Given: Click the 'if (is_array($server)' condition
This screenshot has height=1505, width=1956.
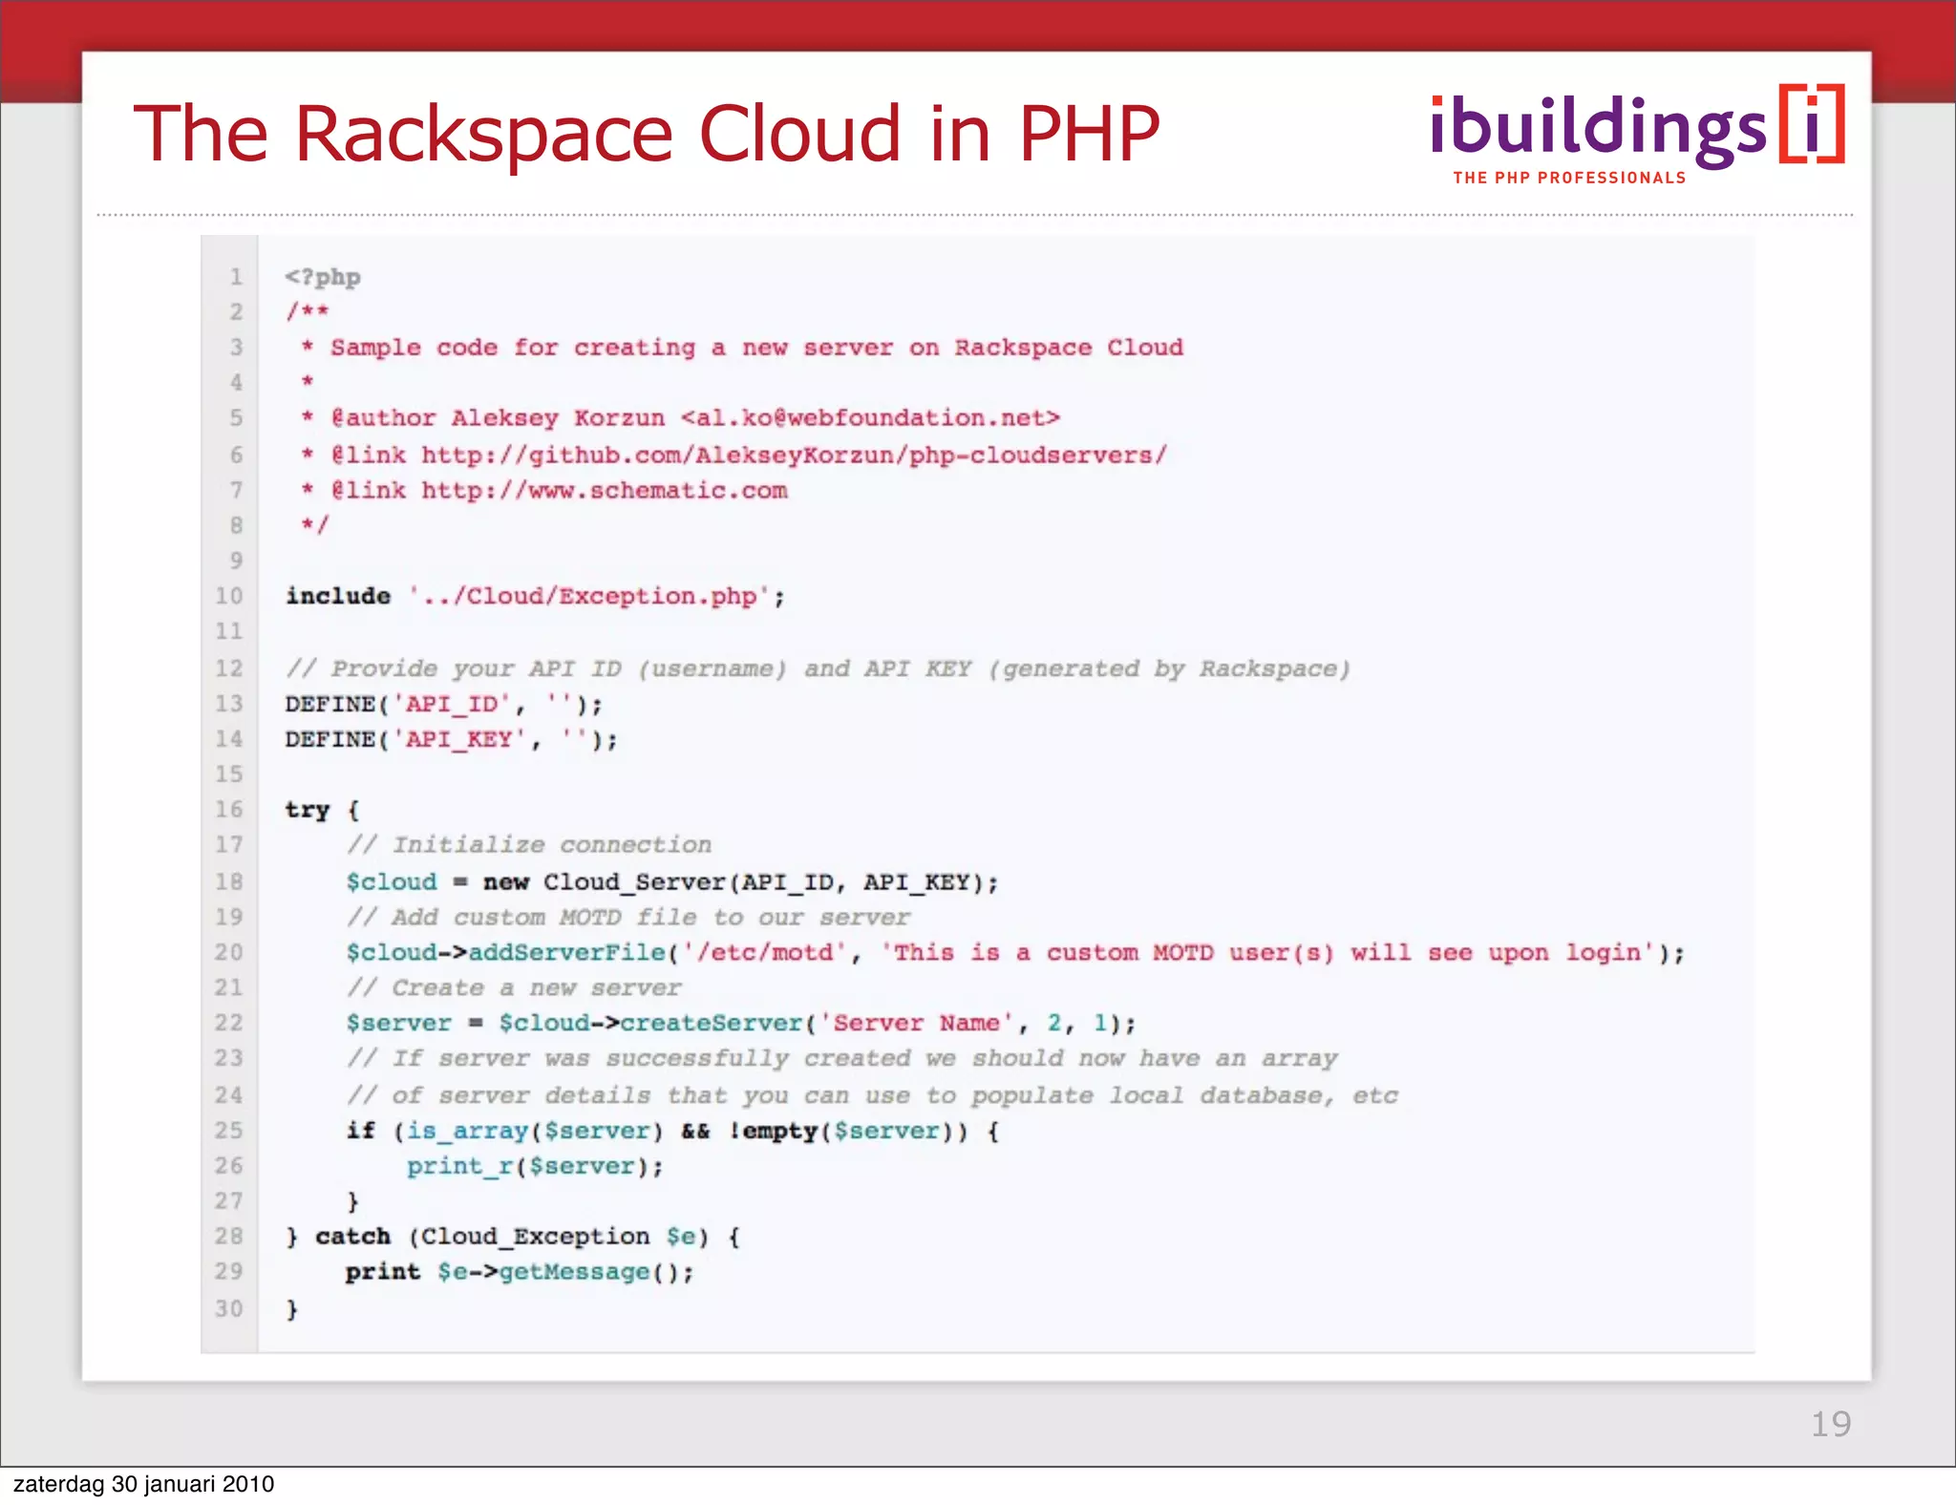Looking at the screenshot, I should click(x=672, y=1131).
